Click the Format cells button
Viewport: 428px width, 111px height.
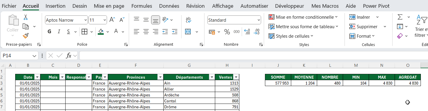coord(362,36)
